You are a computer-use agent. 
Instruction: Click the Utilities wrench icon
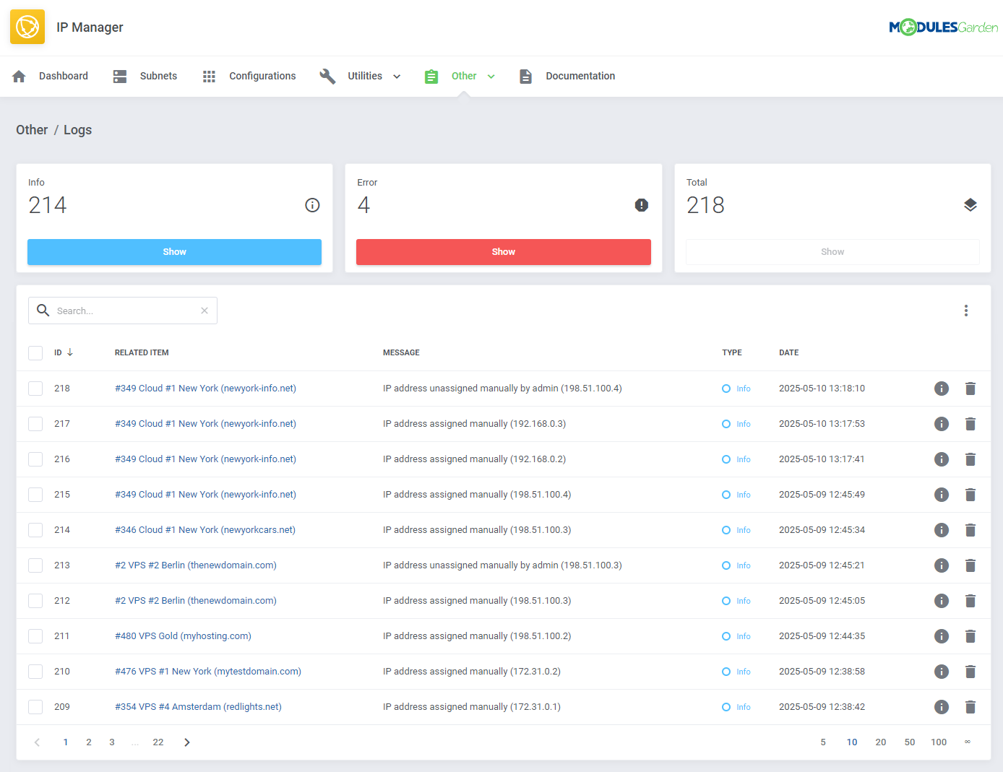coord(327,76)
